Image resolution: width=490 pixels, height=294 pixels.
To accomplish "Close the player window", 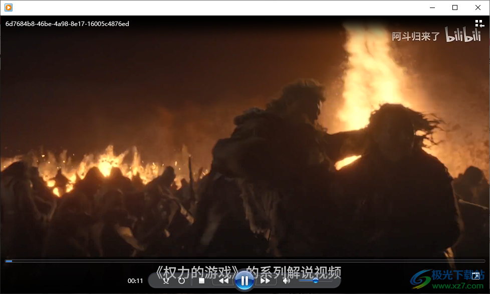I will [478, 7].
